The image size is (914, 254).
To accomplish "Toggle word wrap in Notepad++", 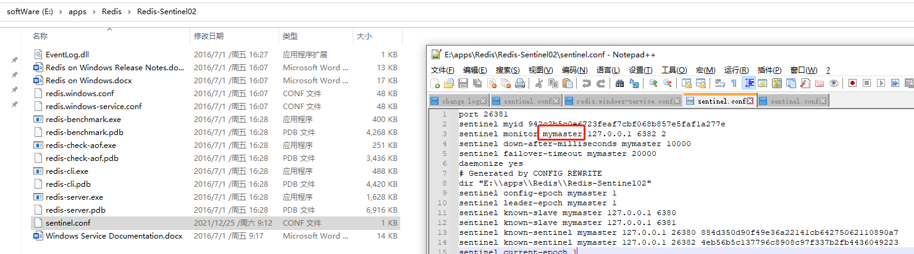I will pos(719,83).
